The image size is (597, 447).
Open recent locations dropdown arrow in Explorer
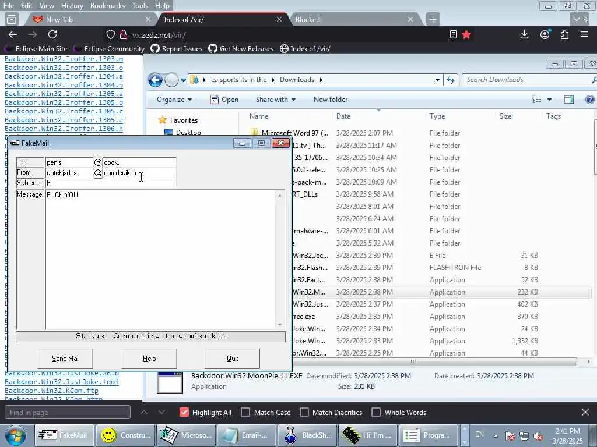[183, 80]
